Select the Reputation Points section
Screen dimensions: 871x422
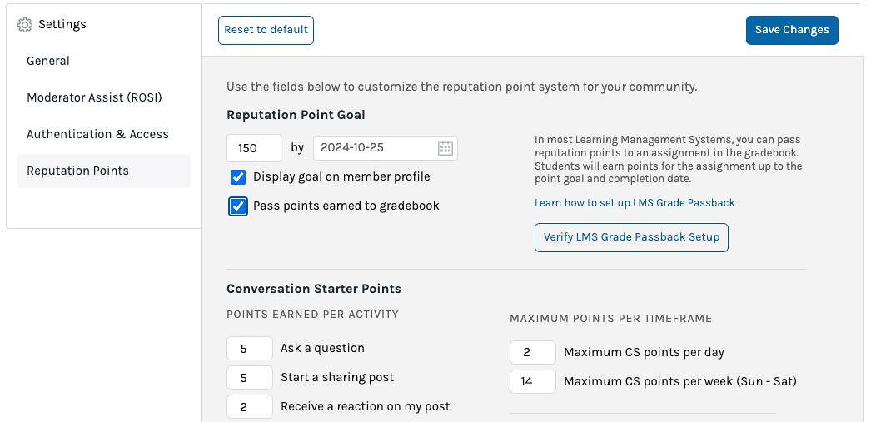click(78, 171)
